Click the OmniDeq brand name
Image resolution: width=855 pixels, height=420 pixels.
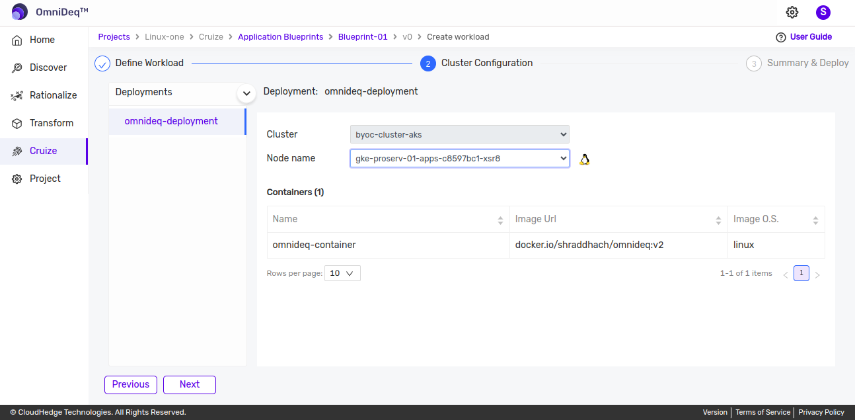click(x=62, y=12)
